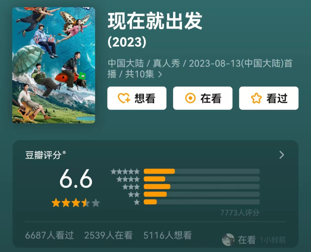
Task: Open 6687人看过 list
Action: [50, 235]
